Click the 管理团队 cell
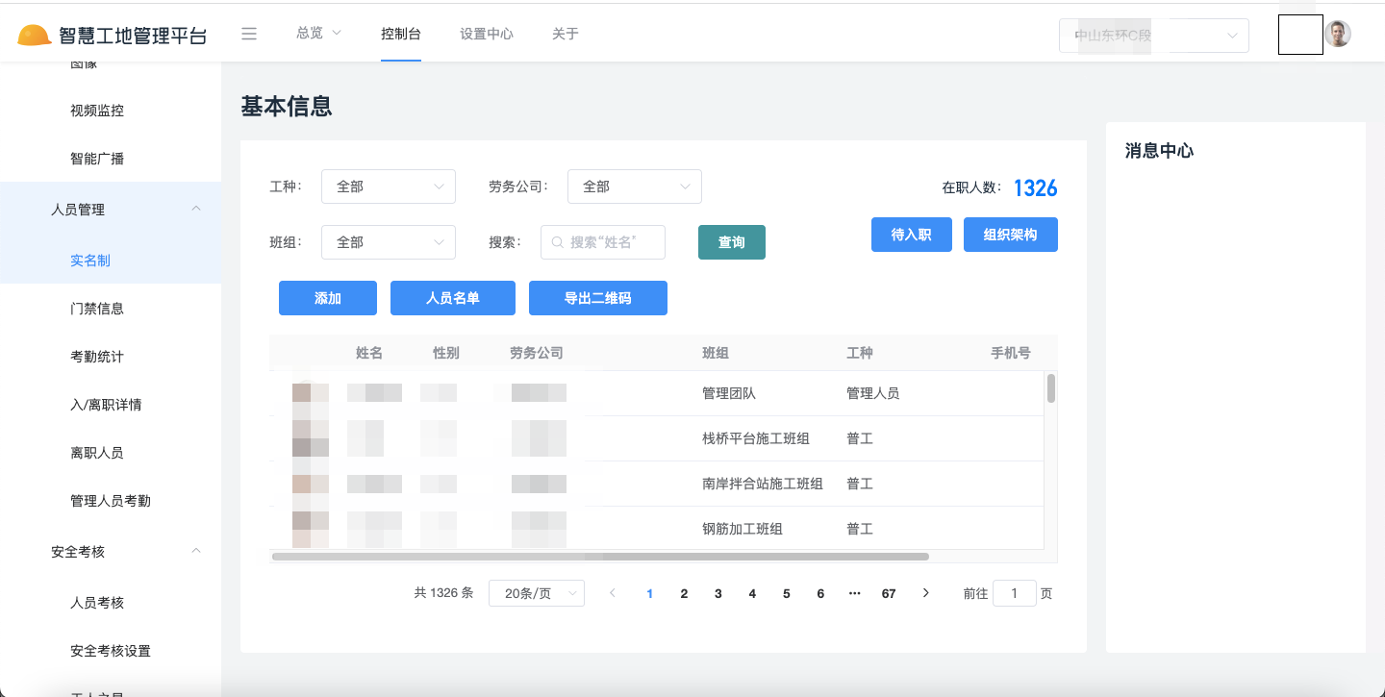Viewport: 1385px width, 697px height. tap(729, 393)
